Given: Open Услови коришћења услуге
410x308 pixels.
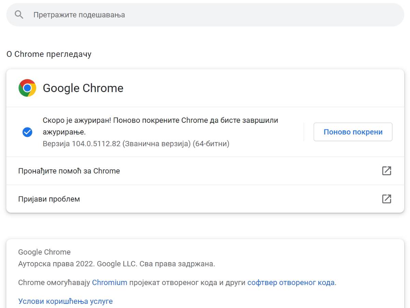Looking at the screenshot, I should pyautogui.click(x=65, y=301).
